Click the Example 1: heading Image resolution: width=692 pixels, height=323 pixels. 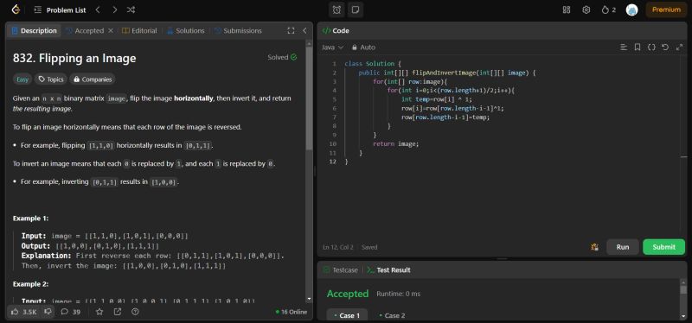[31, 218]
